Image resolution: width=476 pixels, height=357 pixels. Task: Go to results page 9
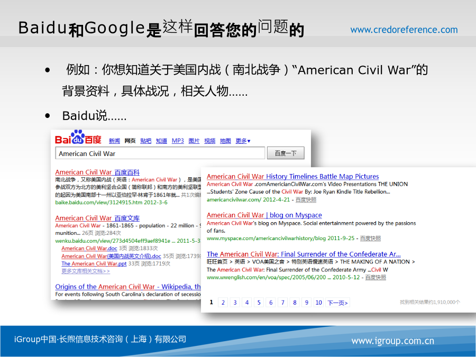click(x=307, y=303)
